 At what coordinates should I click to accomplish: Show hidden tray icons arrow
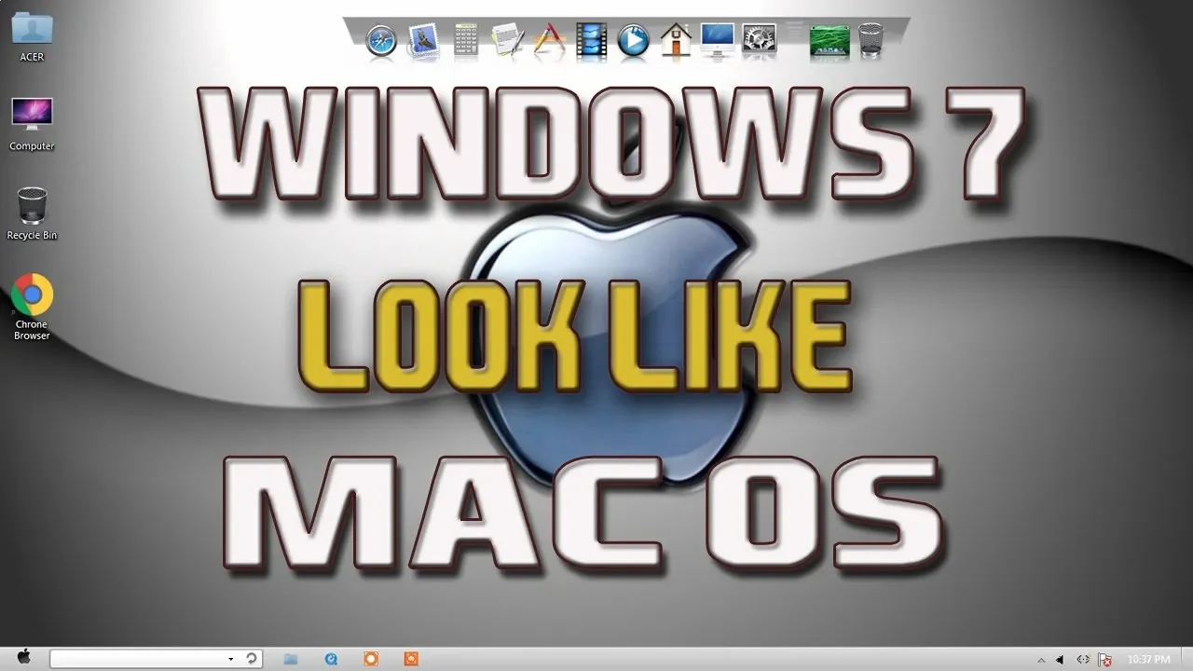point(1041,660)
